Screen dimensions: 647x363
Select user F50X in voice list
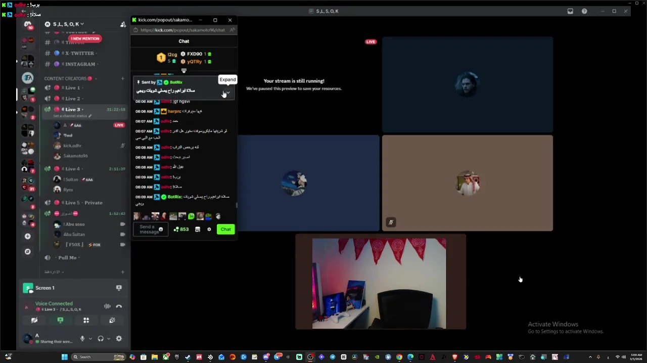pos(76,245)
